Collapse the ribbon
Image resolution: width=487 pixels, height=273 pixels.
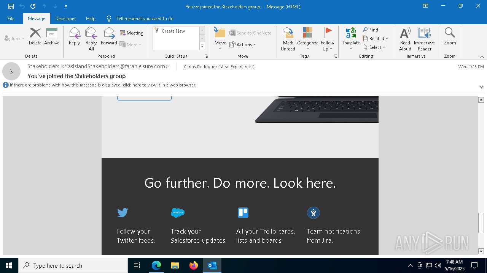(x=482, y=56)
